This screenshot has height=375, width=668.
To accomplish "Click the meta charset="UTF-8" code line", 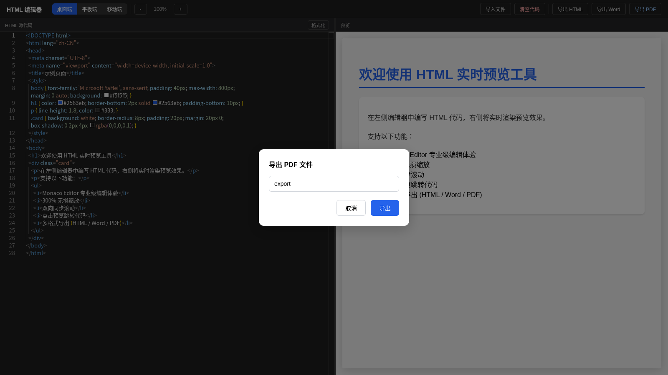I will coord(59,58).
